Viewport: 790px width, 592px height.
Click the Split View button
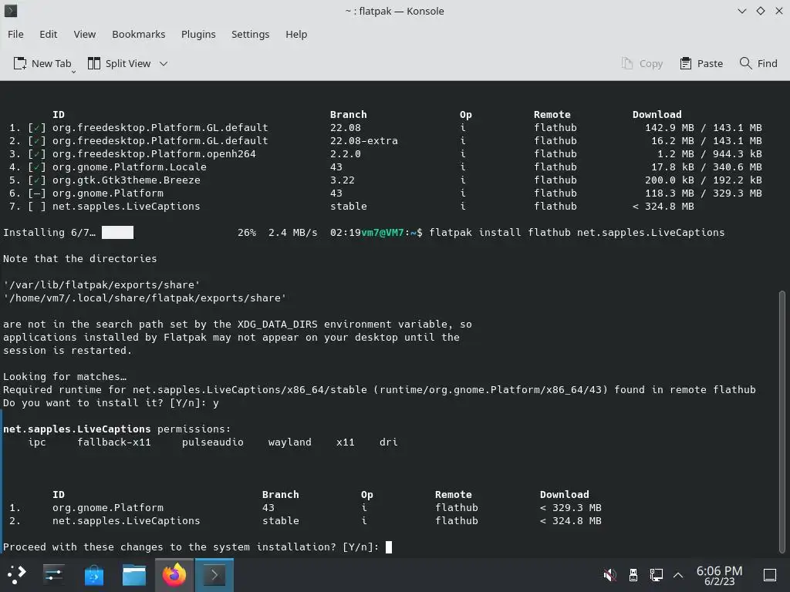pos(120,63)
